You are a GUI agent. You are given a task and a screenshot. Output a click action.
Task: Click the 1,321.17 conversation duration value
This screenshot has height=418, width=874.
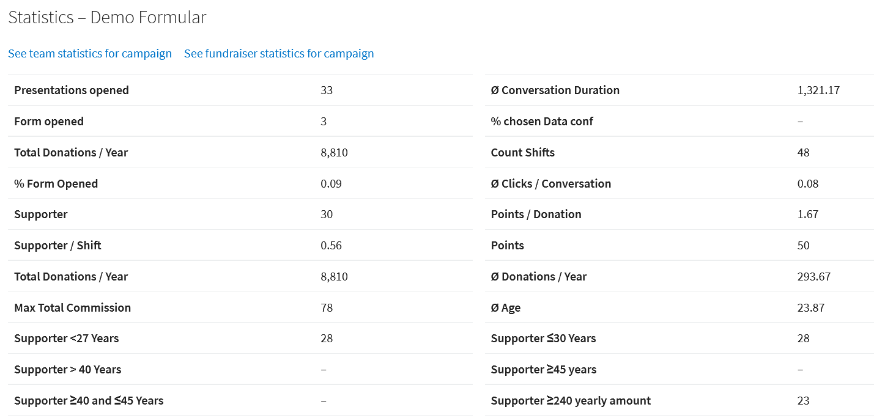pos(818,90)
